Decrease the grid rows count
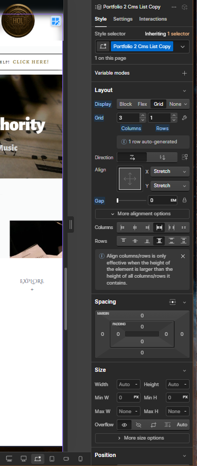The width and height of the screenshot is (197, 466). pos(174,120)
